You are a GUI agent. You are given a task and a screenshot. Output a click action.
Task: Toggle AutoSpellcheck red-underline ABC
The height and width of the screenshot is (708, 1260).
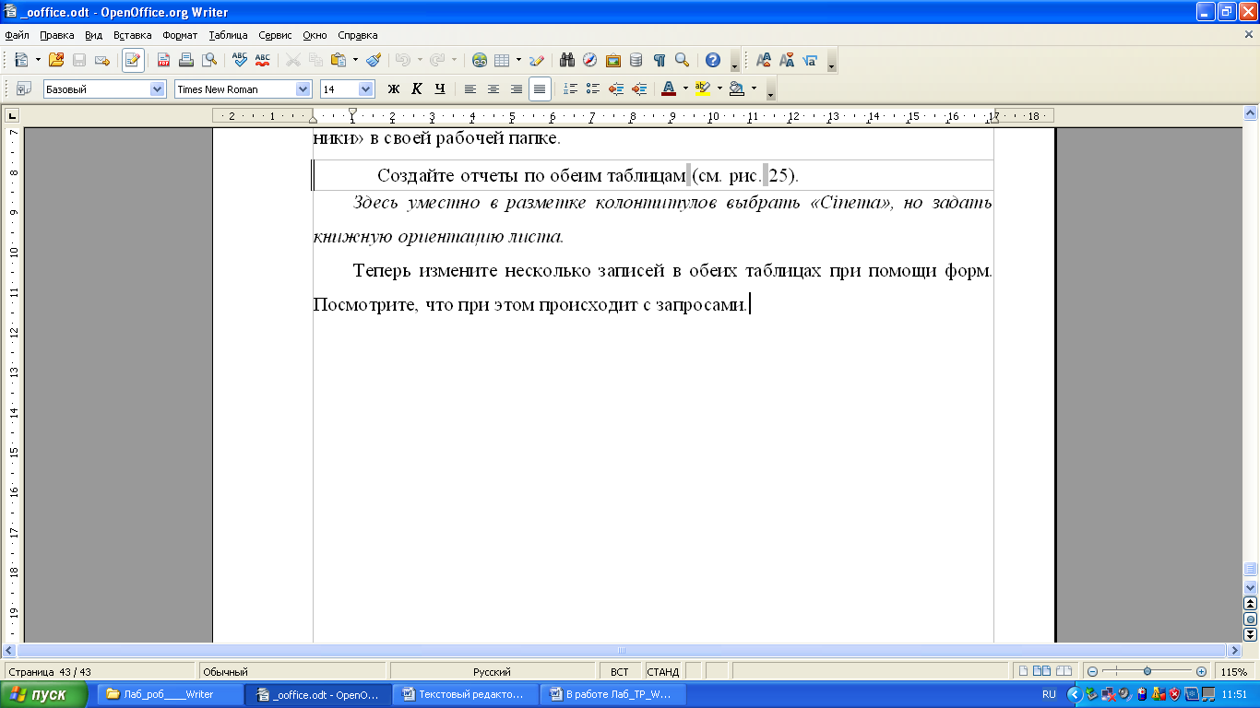263,60
